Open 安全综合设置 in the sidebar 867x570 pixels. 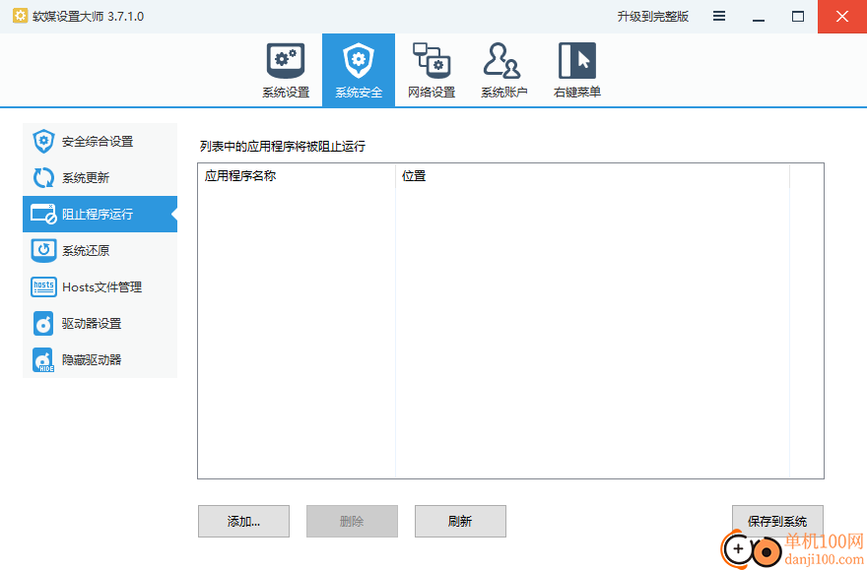point(100,142)
